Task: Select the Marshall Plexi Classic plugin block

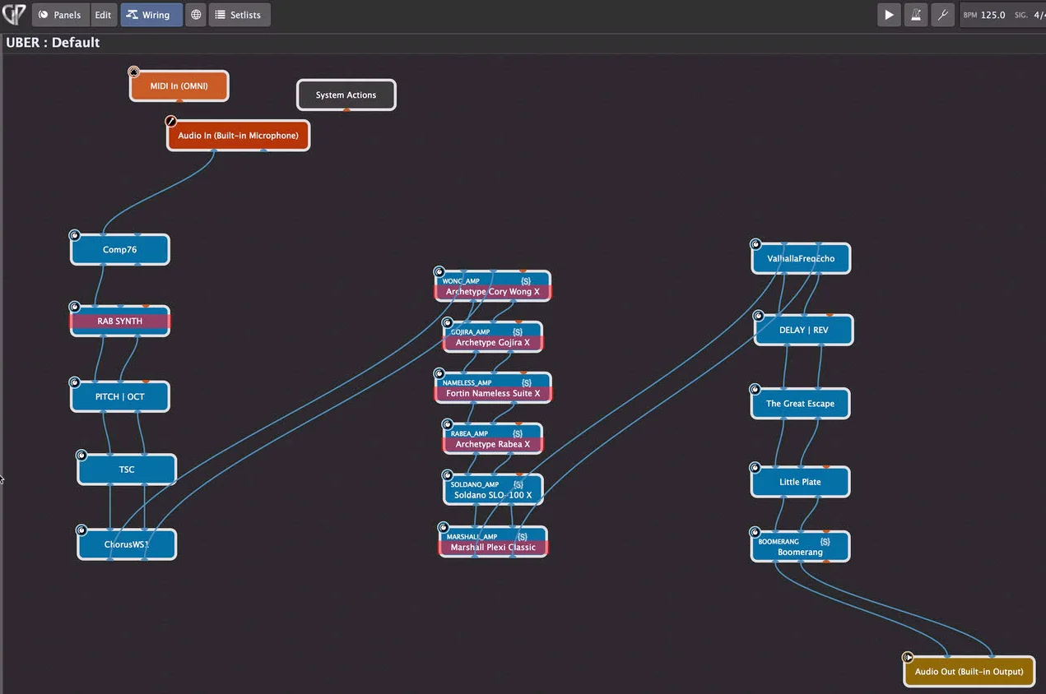Action: point(492,548)
